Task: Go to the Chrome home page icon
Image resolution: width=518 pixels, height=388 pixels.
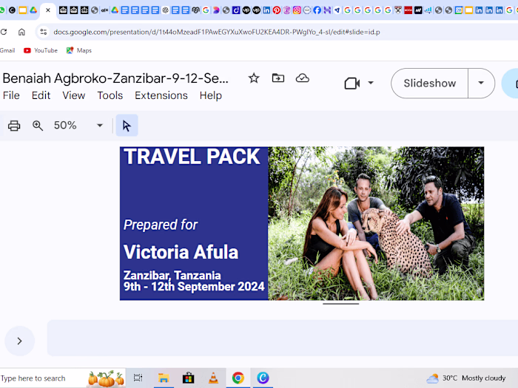Action: (x=21, y=32)
